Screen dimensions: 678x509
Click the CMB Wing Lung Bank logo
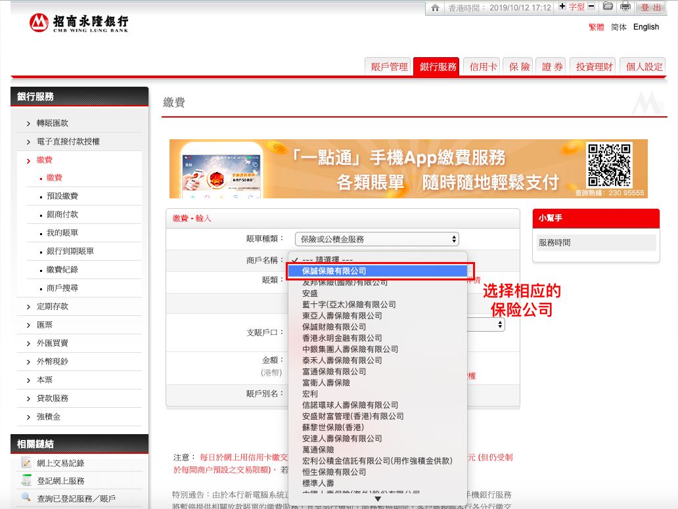[x=79, y=22]
